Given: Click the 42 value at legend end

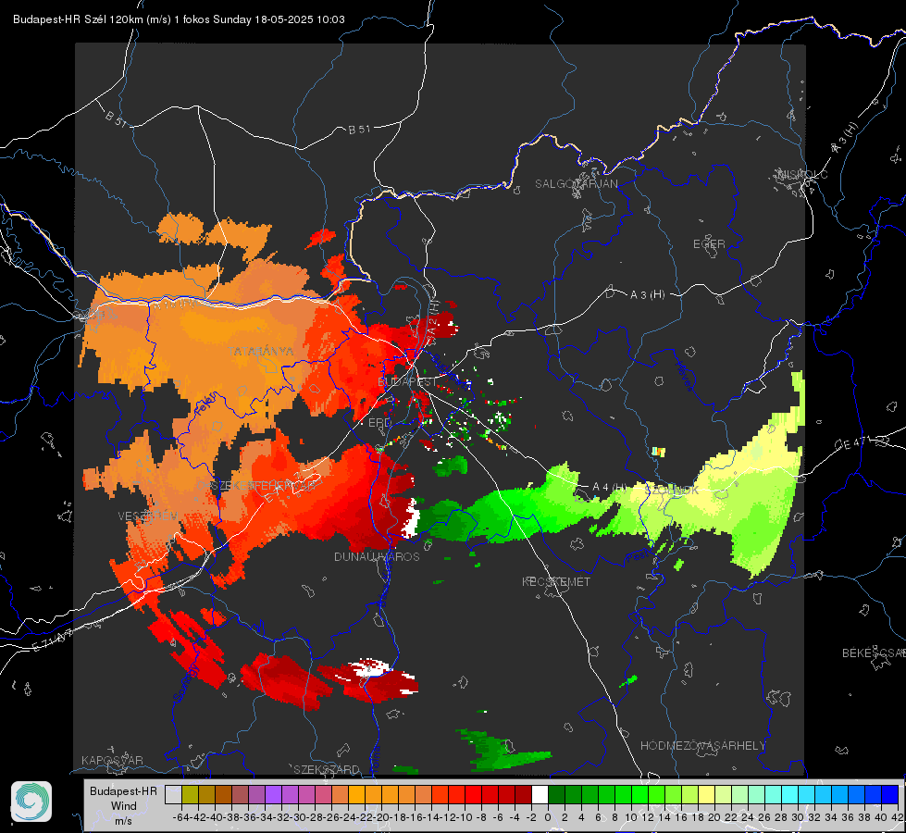Looking at the screenshot, I should tap(898, 817).
